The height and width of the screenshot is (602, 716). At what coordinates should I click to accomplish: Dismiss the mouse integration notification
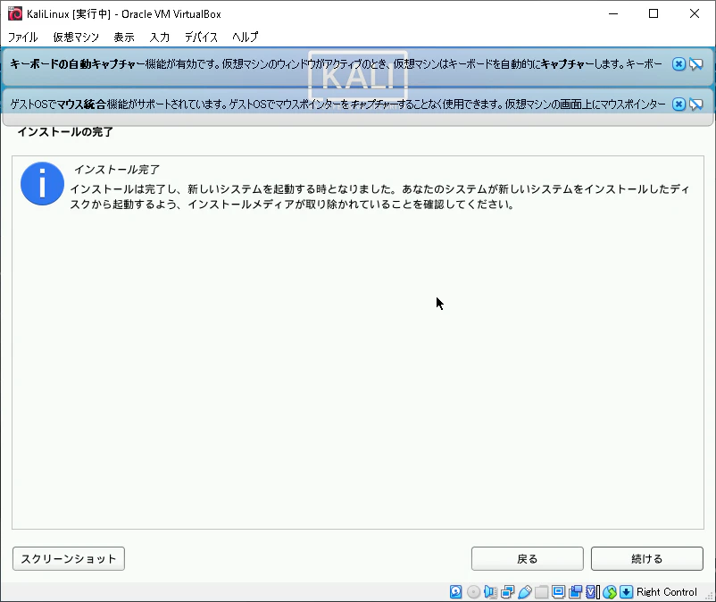[679, 105]
